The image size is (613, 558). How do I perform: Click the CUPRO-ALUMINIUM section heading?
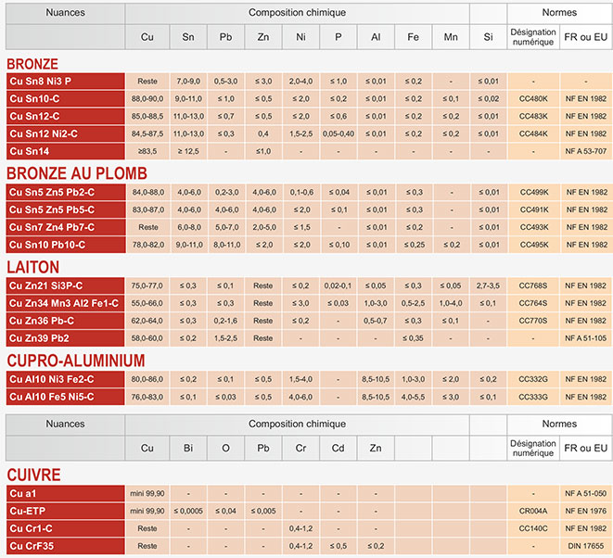(76, 361)
